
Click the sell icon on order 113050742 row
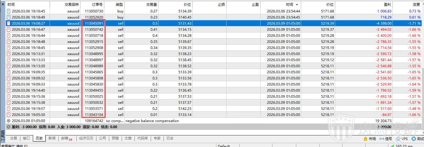[9, 29]
